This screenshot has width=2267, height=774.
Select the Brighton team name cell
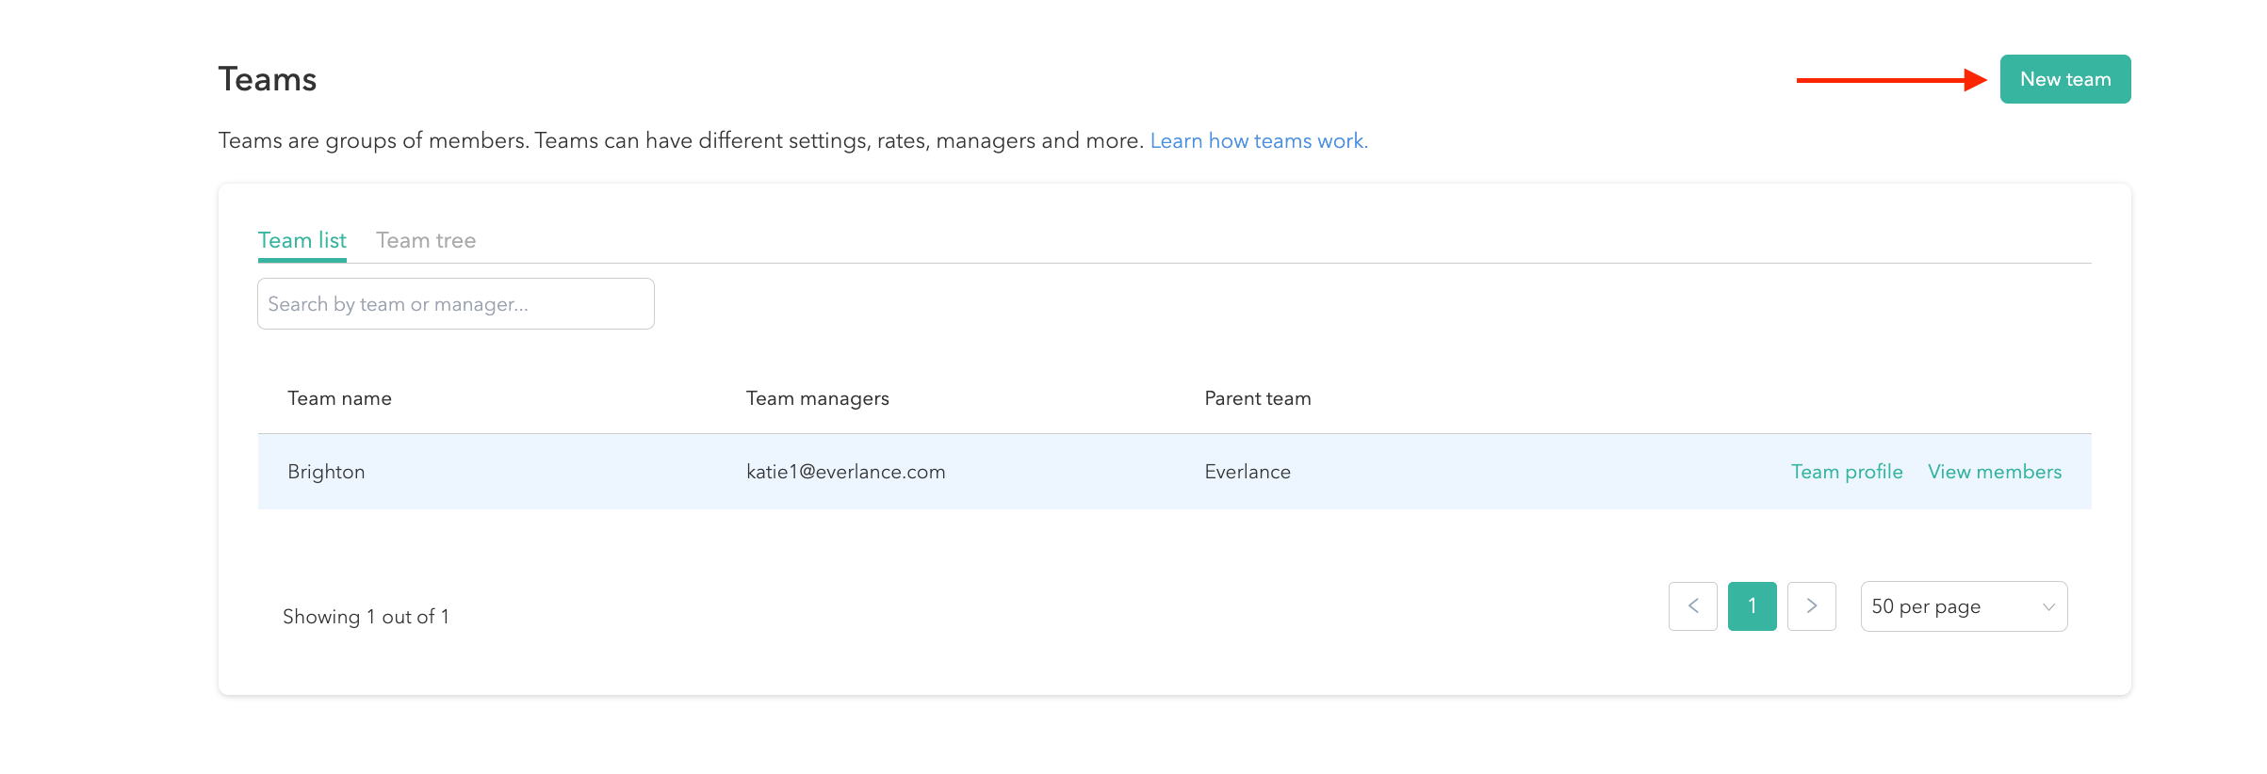click(326, 472)
